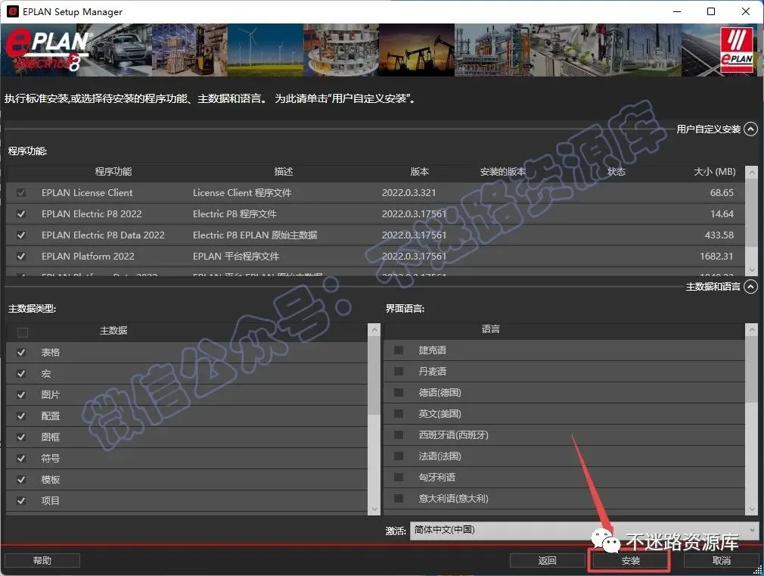Uncheck the 图框 master data checkbox
The image size is (764, 576).
point(21,437)
